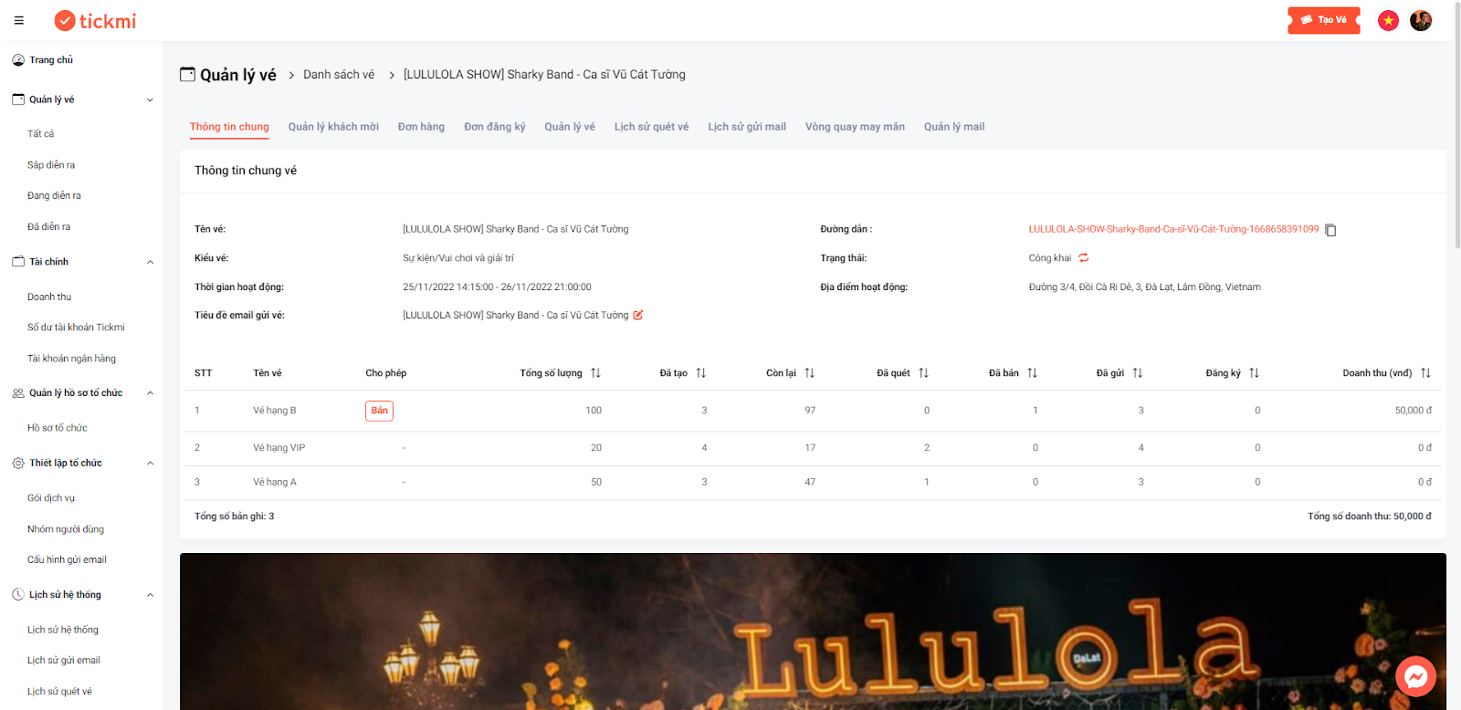Edit the email subject pencil icon
The height and width of the screenshot is (710, 1461).
638,315
